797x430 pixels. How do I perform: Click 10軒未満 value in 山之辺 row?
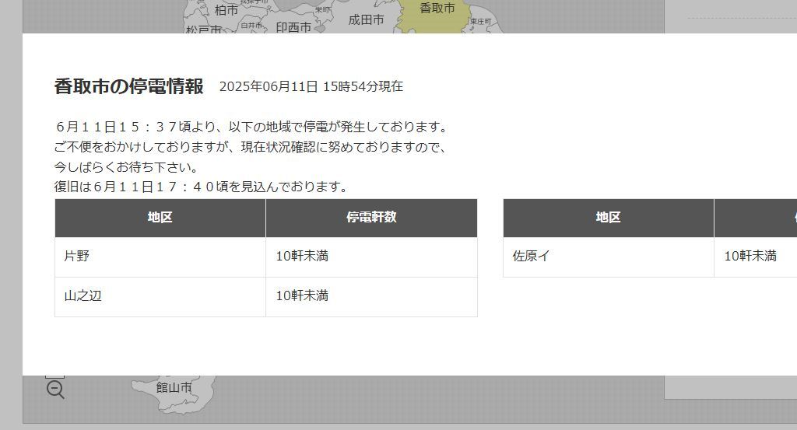[302, 295]
